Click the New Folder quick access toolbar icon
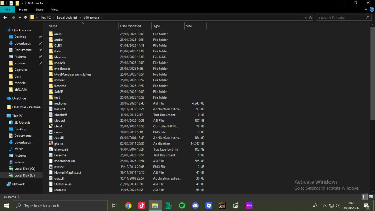This screenshot has width=375, height=211. (17, 3)
